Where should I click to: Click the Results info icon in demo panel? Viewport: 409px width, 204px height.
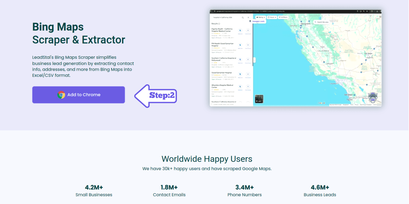pos(219,24)
